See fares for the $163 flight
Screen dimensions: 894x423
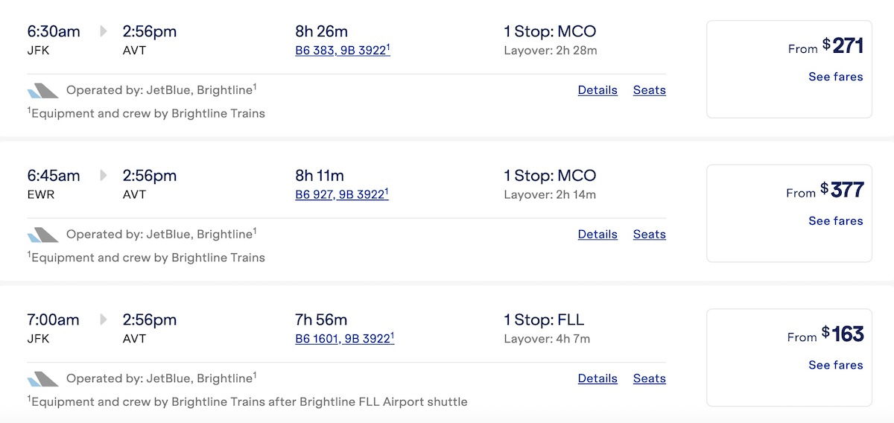tap(836, 366)
